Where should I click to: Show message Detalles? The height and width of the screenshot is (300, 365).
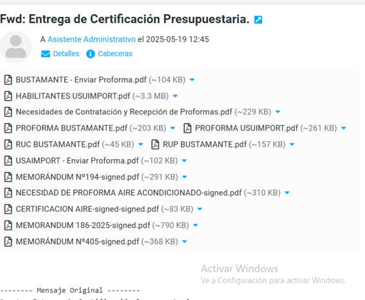(x=66, y=54)
